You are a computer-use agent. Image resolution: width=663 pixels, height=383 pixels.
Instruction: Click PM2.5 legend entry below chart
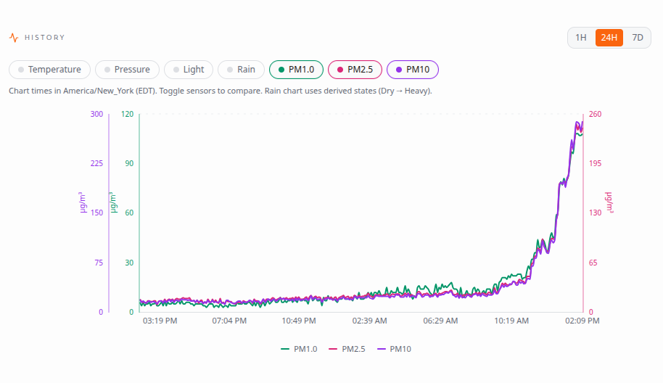(347, 349)
